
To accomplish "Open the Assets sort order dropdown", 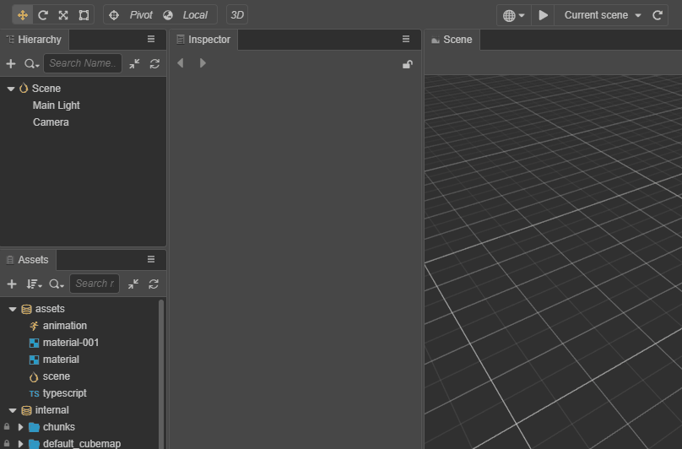I will click(34, 284).
